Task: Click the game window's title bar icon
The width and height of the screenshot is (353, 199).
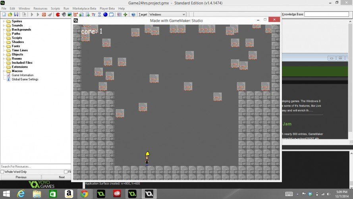Action: coord(76,21)
